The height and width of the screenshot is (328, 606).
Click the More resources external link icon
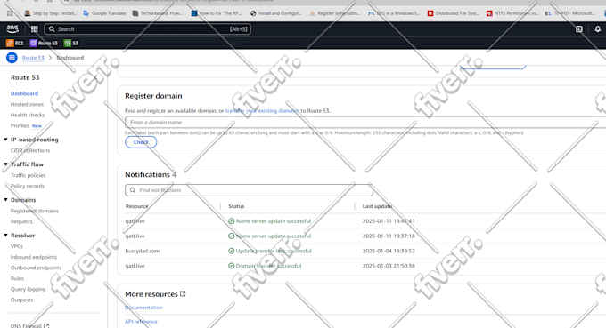(183, 293)
